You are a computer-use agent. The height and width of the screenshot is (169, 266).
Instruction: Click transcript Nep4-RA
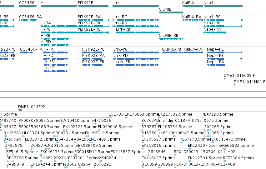215,32
